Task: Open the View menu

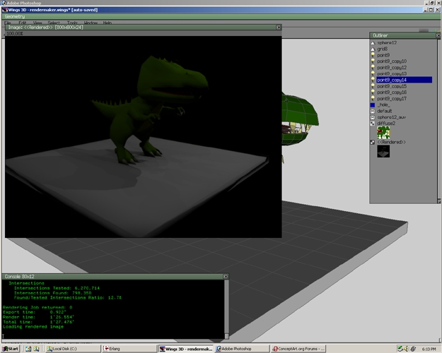Action: coord(37,23)
